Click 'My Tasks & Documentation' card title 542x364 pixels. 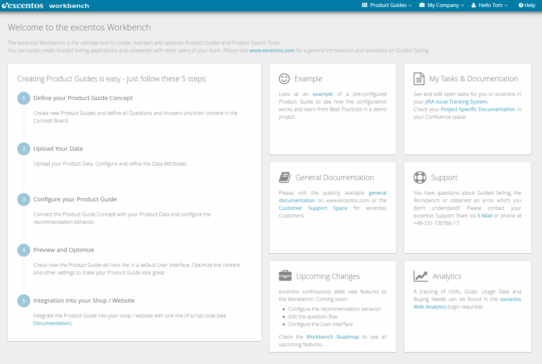click(x=474, y=79)
